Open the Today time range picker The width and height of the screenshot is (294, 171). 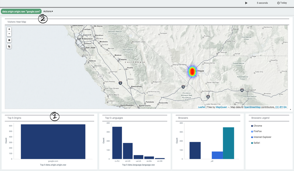284,3
